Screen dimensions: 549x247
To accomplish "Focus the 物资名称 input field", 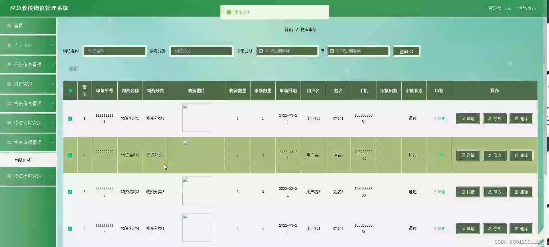I will [x=114, y=51].
